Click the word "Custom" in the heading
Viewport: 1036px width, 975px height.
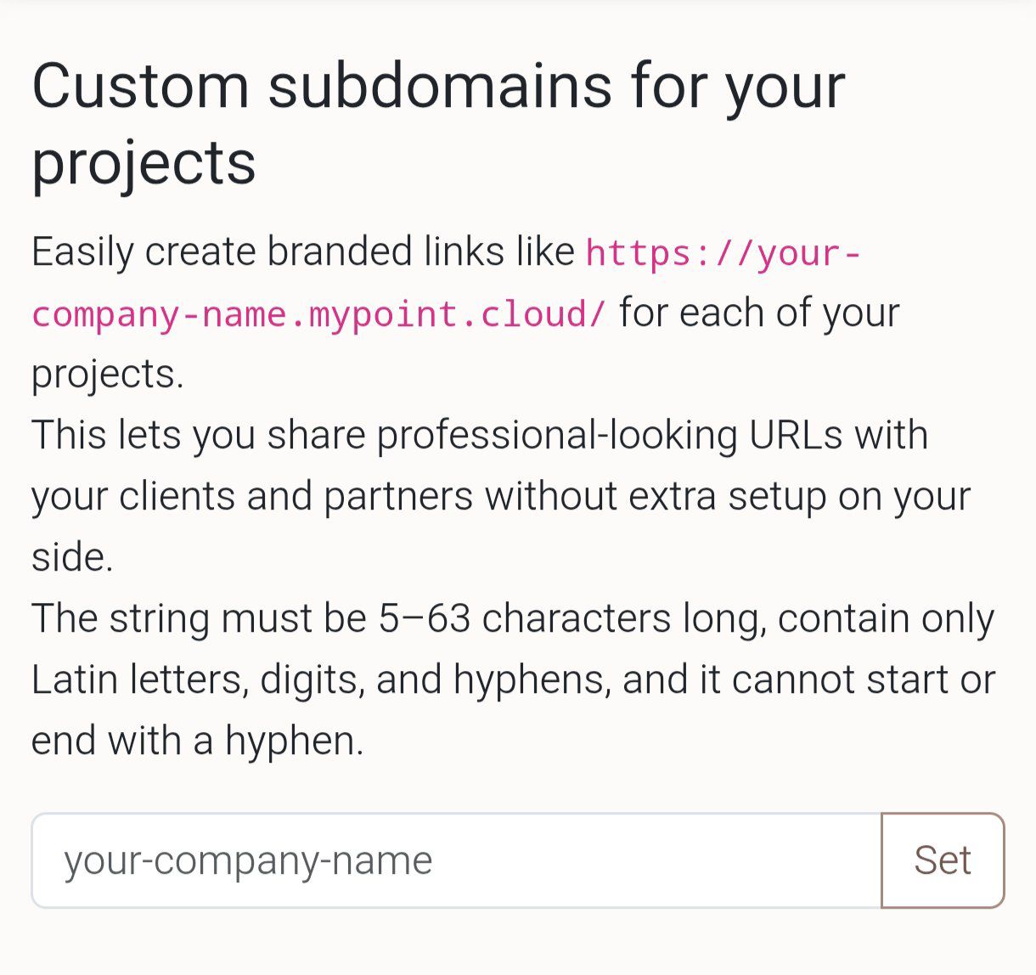click(x=141, y=86)
